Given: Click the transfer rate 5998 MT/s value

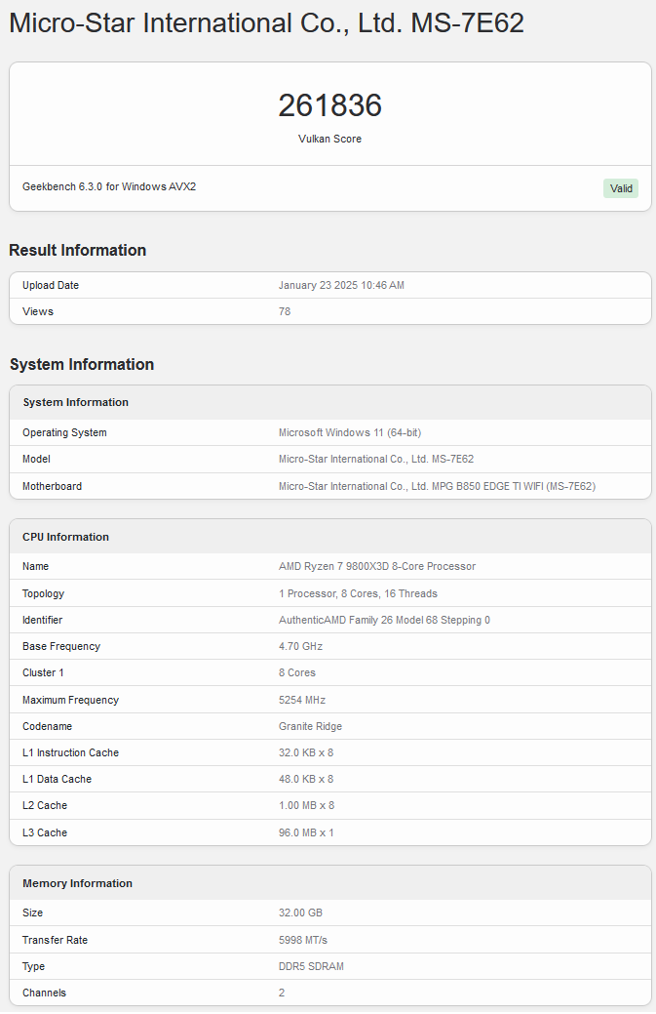Looking at the screenshot, I should click(x=303, y=940).
